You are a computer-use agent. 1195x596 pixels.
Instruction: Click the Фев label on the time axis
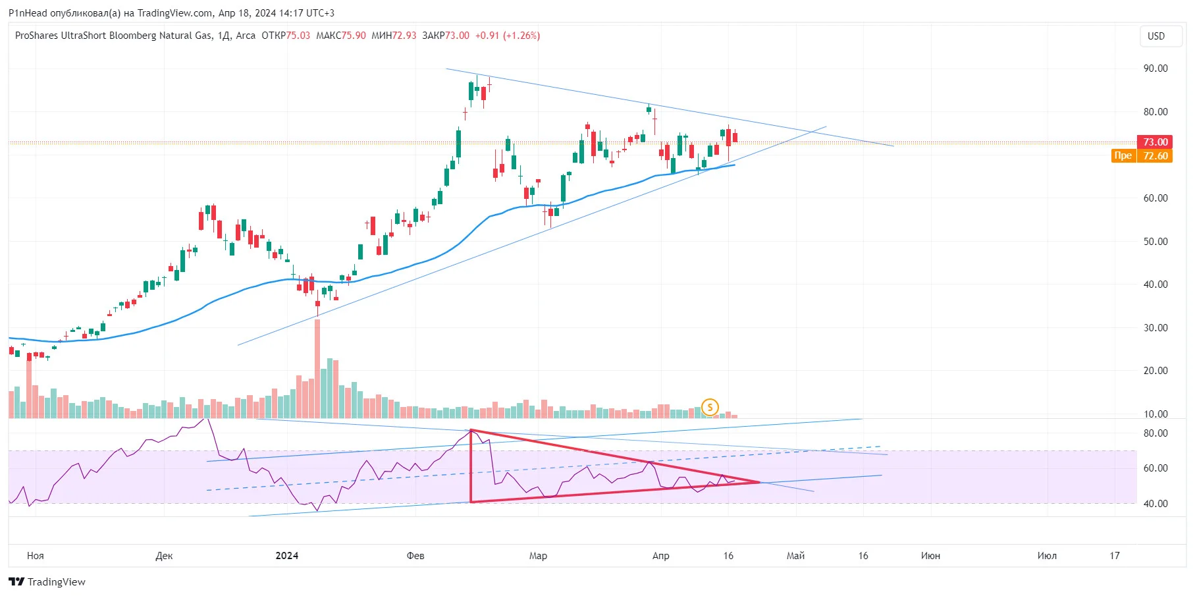(415, 556)
